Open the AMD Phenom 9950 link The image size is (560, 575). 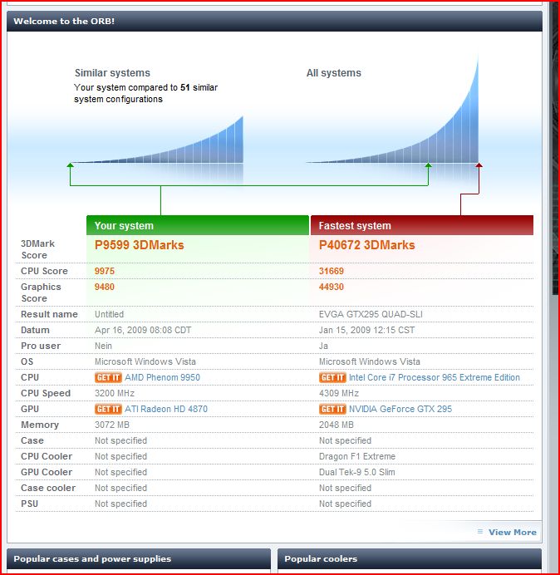pyautogui.click(x=163, y=377)
